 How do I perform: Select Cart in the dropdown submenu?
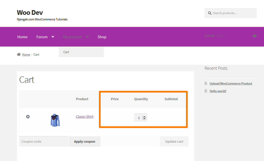(x=81, y=52)
